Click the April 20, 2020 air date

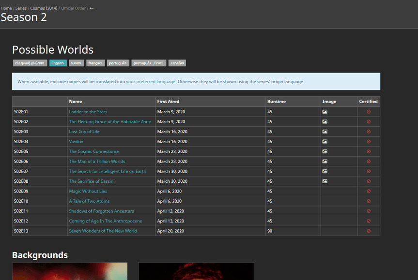(x=170, y=231)
